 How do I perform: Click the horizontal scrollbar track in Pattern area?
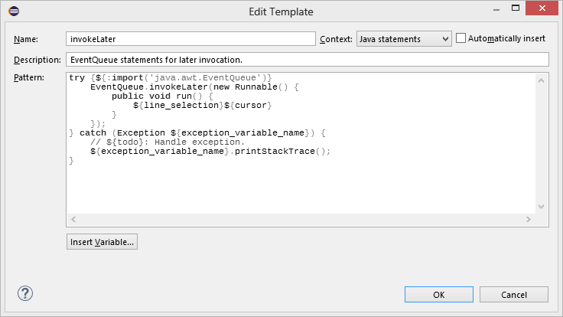[301, 219]
